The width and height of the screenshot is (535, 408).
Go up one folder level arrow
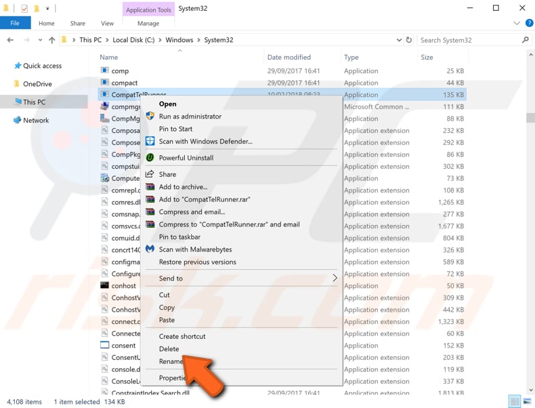click(52, 40)
